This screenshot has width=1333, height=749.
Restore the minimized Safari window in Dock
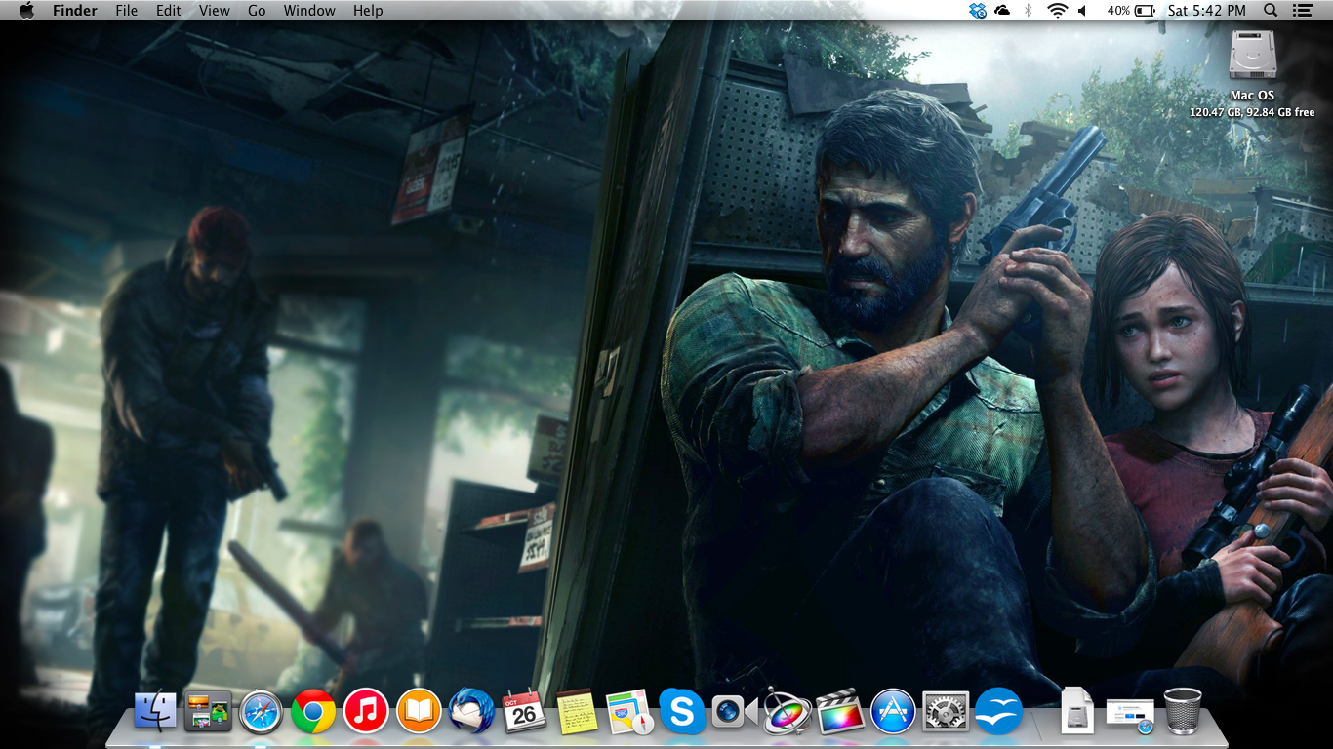tap(1130, 715)
